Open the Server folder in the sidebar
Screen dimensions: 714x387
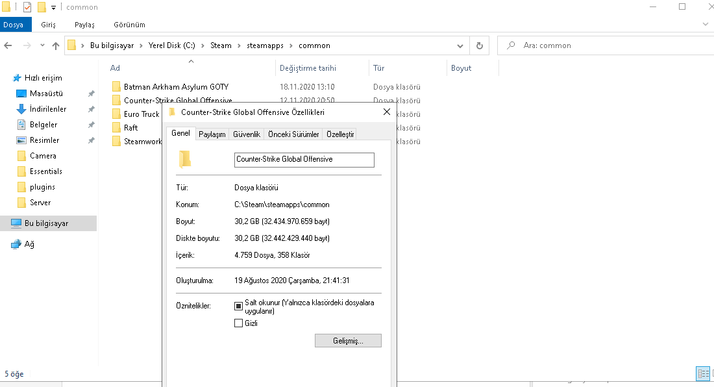tap(40, 203)
